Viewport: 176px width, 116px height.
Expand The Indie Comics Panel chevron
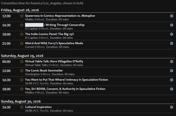(x=172, y=34)
